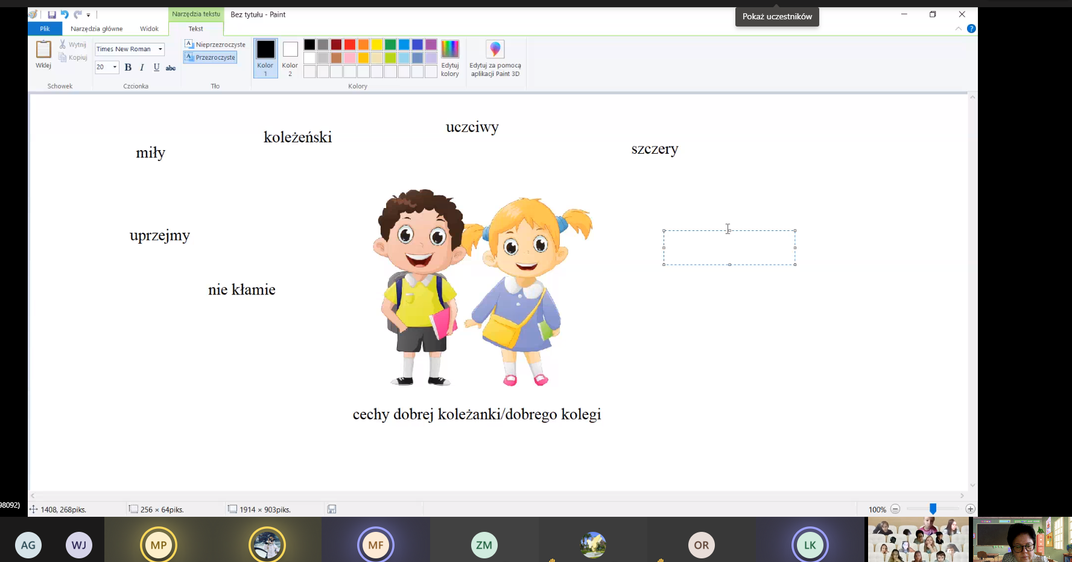Select Nieprzezroczyste opaque background option
Viewport: 1072px width, 562px height.
tap(215, 45)
